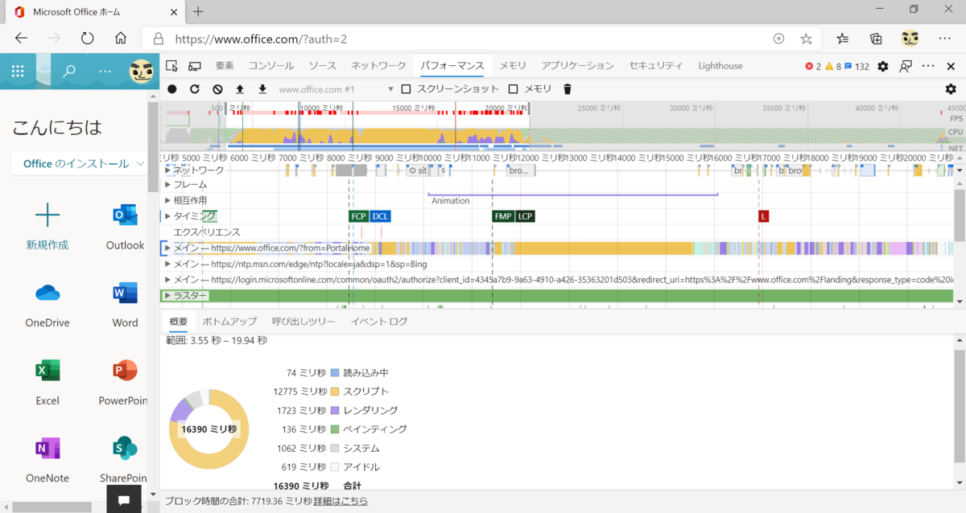Screen dimensions: 966x513
Task: Click the FMP timing marker
Action: 503,216
